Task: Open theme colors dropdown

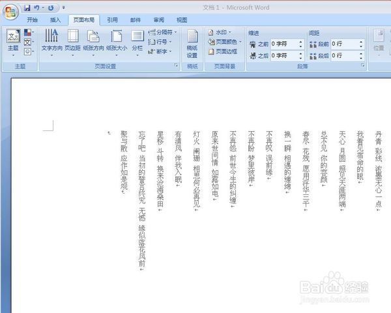Action: point(29,33)
